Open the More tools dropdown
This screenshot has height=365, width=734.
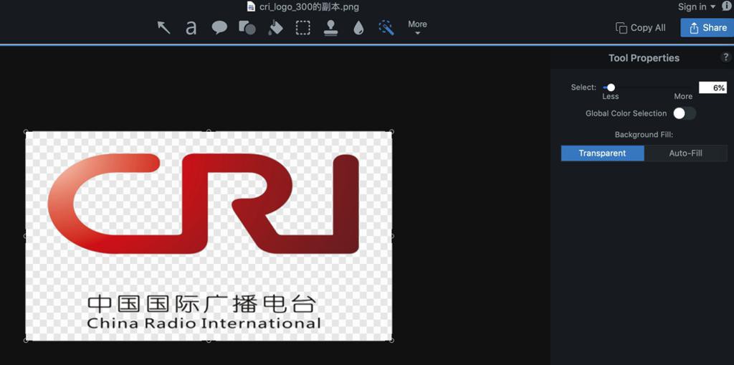[x=417, y=27]
